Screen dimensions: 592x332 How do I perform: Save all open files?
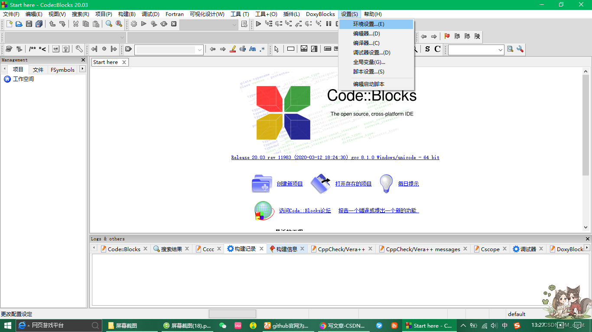pyautogui.click(x=39, y=25)
